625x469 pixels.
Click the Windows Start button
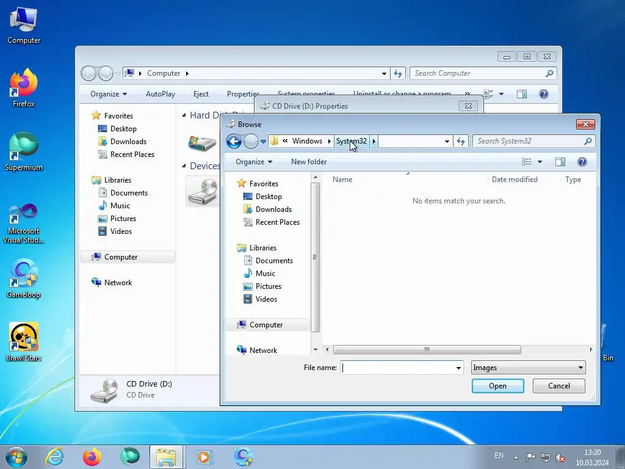click(16, 457)
